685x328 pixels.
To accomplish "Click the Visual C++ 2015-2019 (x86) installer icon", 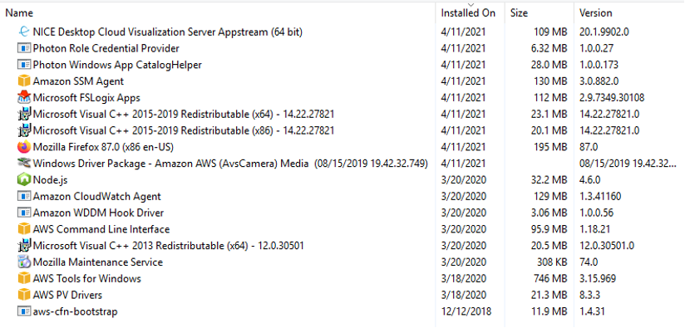I will coord(24,130).
